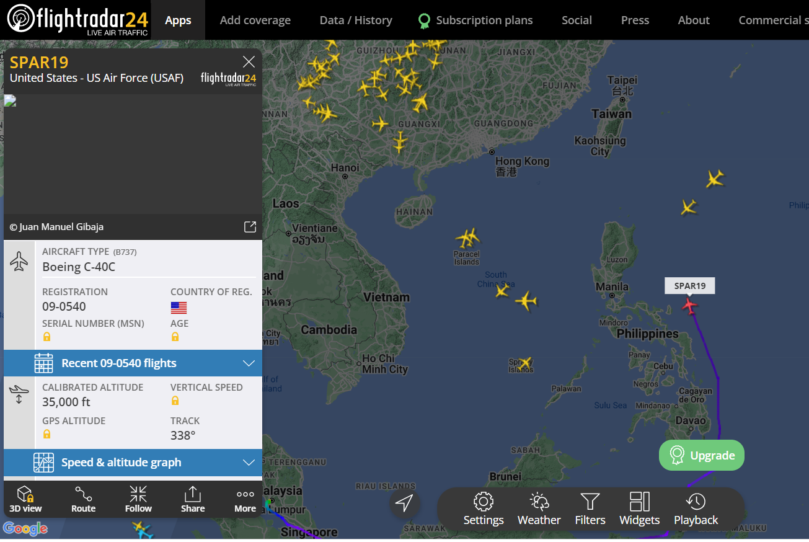This screenshot has height=542, width=809.
Task: Click the Flightradar24 logo
Action: click(x=77, y=20)
